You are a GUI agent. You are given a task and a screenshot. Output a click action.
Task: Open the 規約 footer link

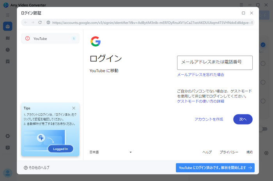point(249,152)
